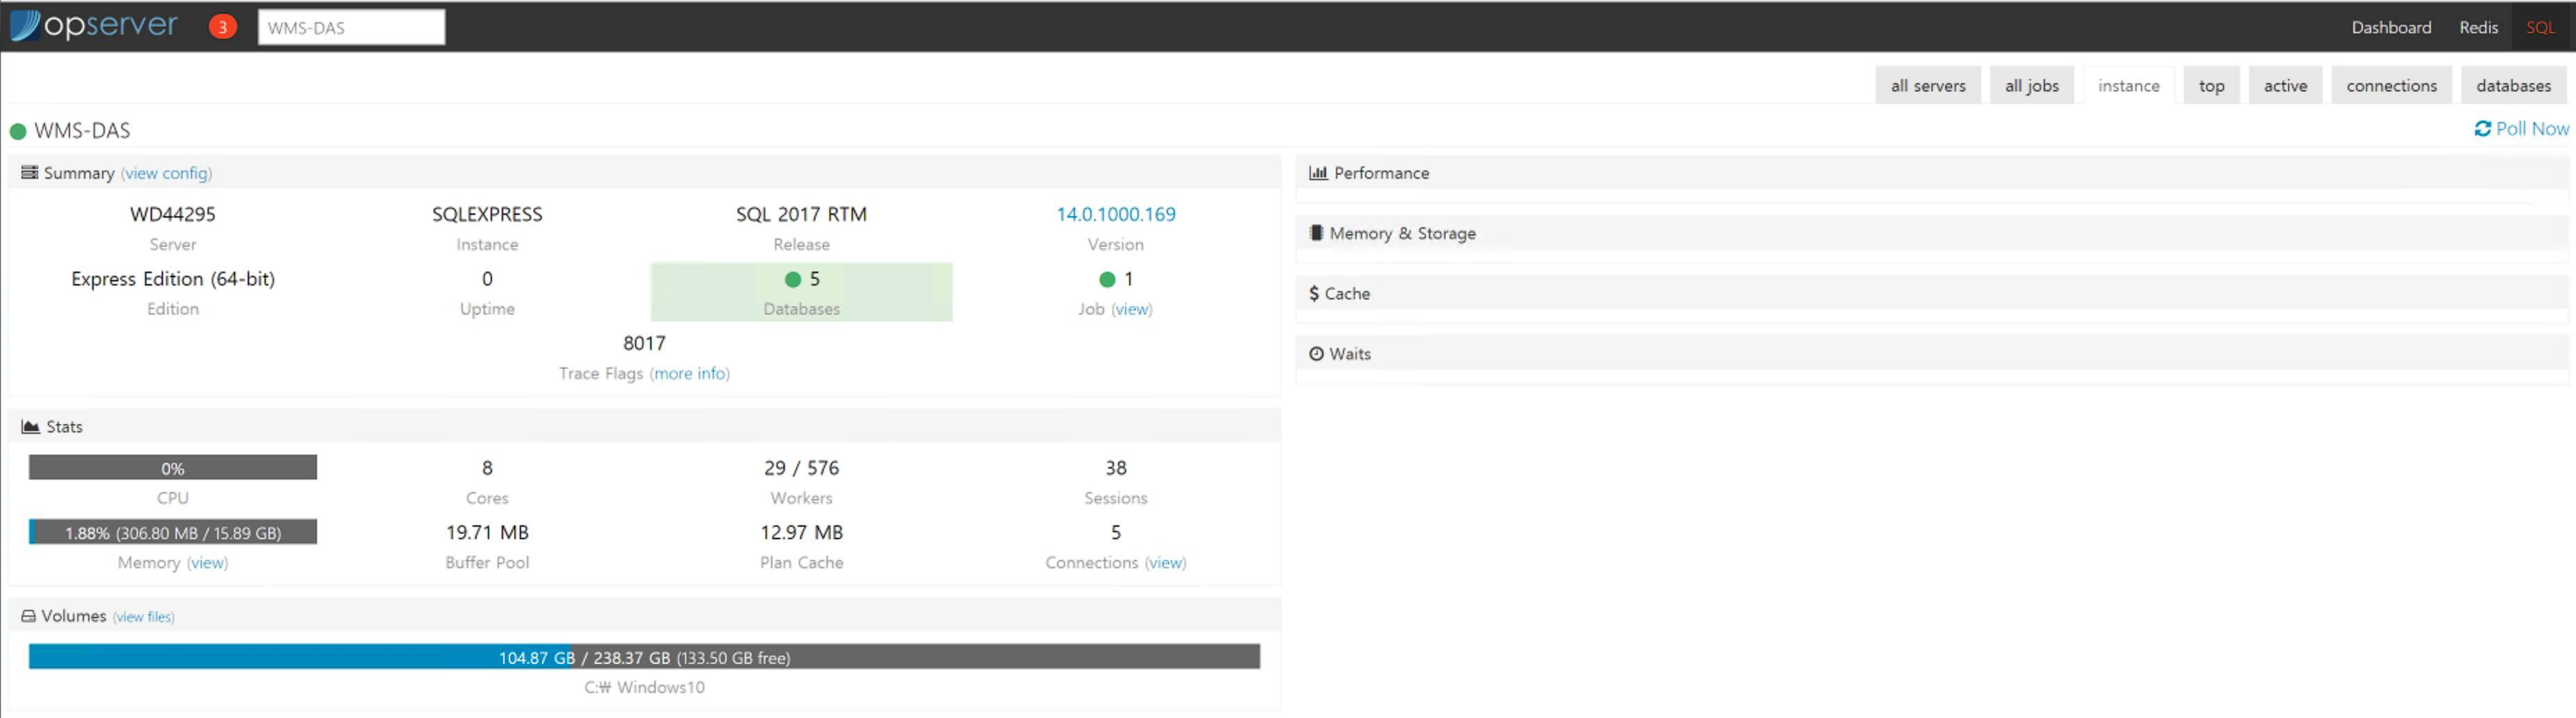Click the Summary section list icon
2576x718 pixels.
pos(30,173)
